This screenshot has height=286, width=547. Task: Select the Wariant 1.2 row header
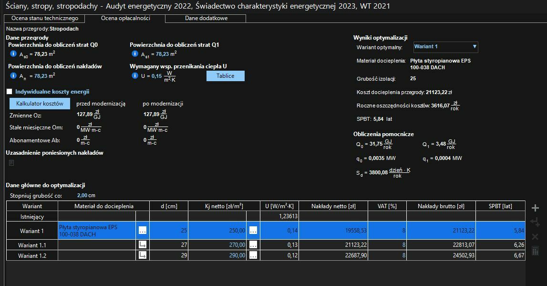32,255
